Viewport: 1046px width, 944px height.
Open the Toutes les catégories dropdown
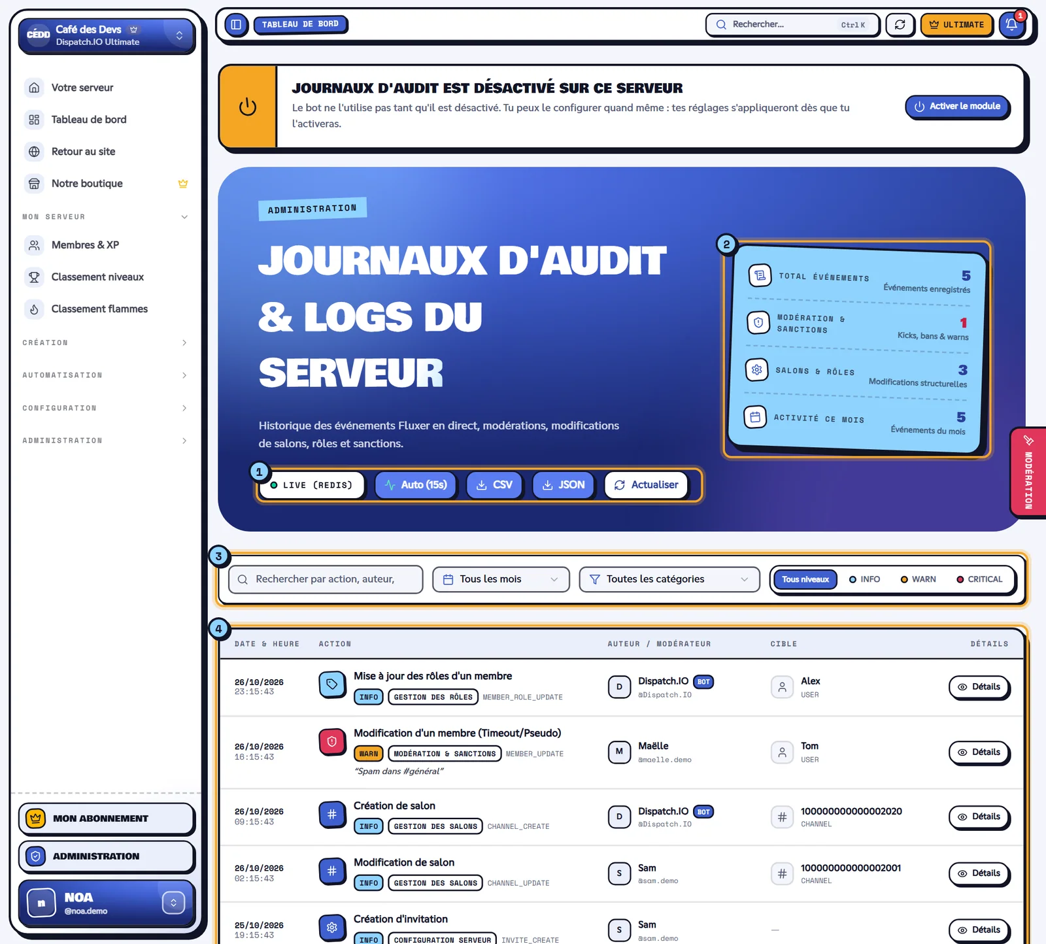tap(669, 579)
